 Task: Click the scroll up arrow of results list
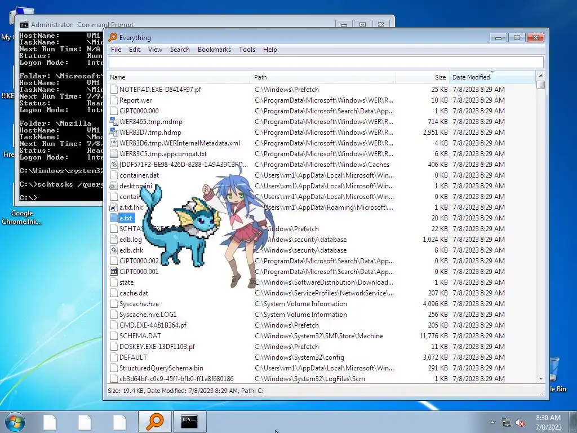(540, 76)
